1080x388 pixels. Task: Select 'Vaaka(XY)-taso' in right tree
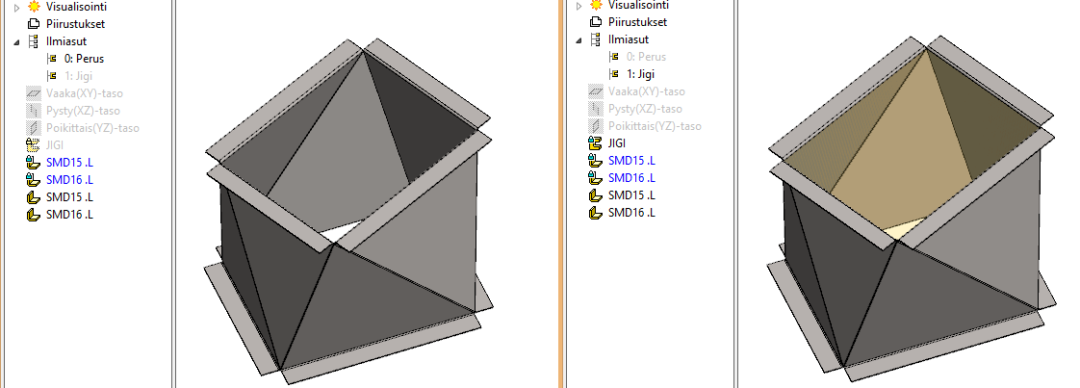tap(646, 91)
